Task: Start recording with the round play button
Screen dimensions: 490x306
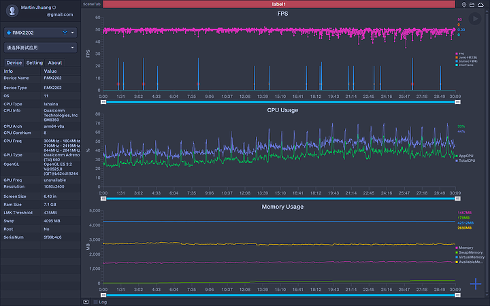Action: tap(475, 19)
